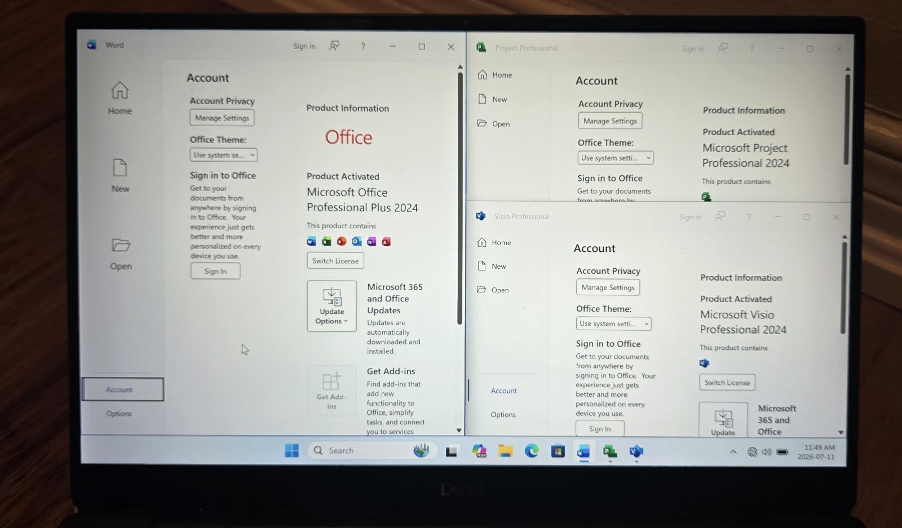
Task: Open Update Options button in Visio Professional
Action: pos(723,420)
